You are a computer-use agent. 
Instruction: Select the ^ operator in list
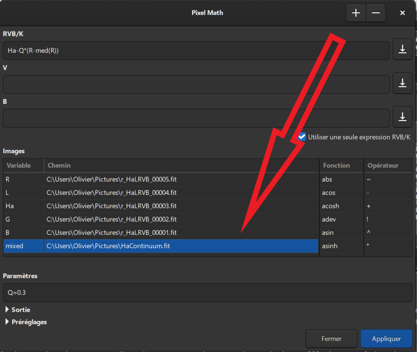[369, 233]
